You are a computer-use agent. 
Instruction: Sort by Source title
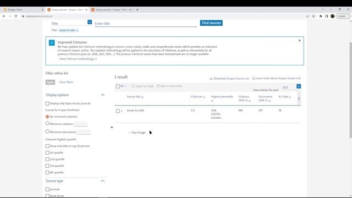135,97
